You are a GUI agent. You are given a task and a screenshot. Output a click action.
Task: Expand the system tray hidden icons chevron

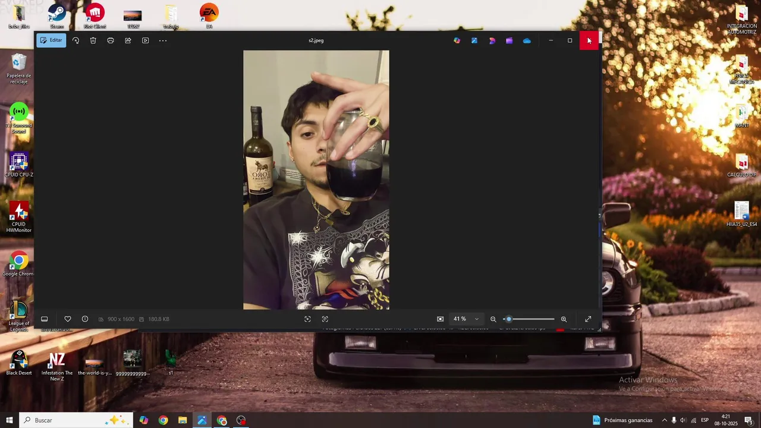665,420
